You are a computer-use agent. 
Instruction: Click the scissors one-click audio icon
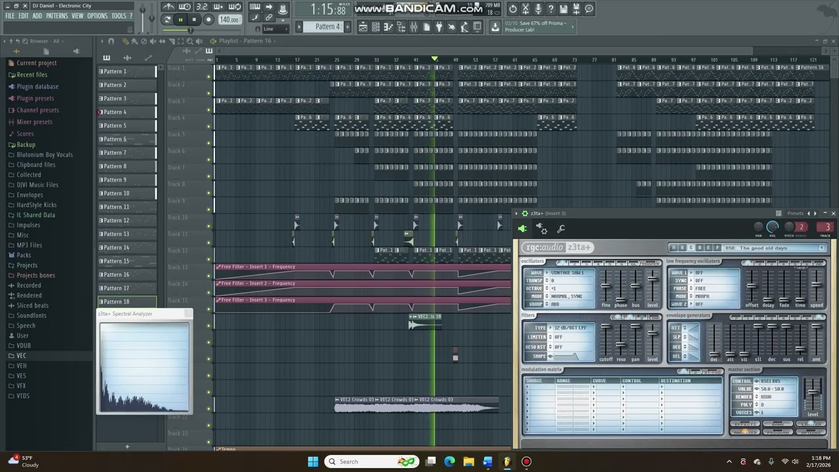(x=526, y=9)
